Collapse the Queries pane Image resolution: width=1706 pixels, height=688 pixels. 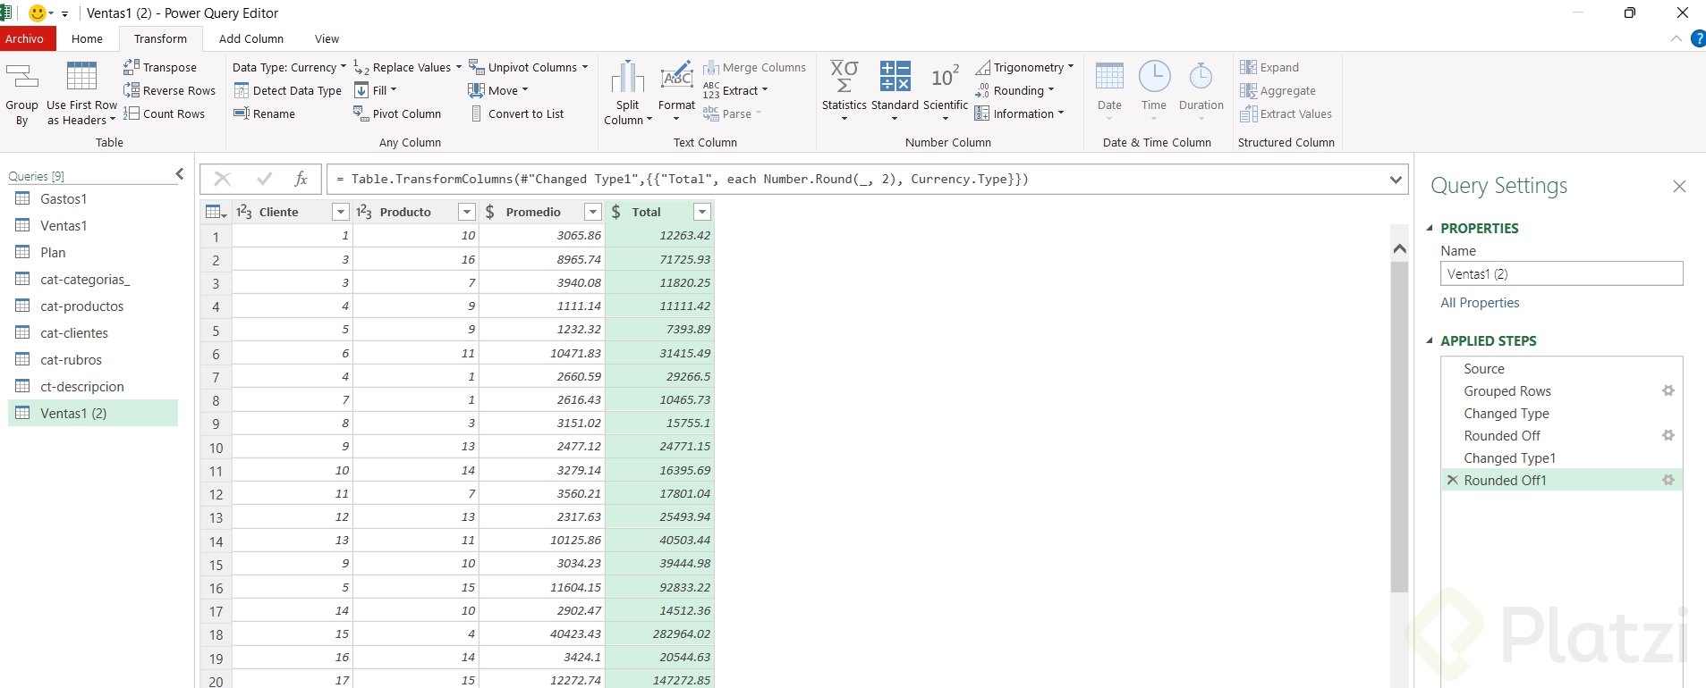180,174
